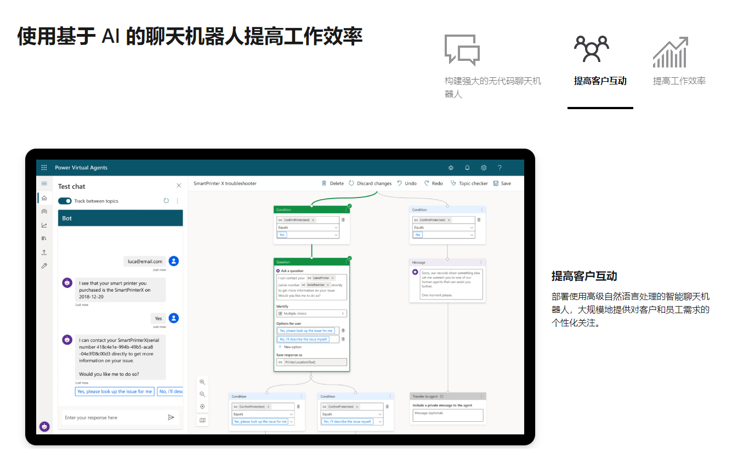
Task: Click the send arrow in the chat box
Action: [171, 417]
